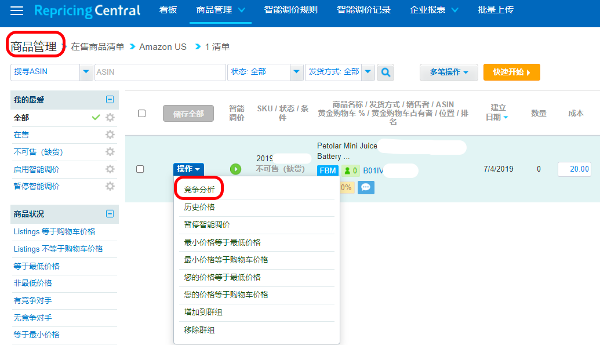Click the gear beside 启用智能调价
The image size is (600, 345).
click(x=110, y=169)
